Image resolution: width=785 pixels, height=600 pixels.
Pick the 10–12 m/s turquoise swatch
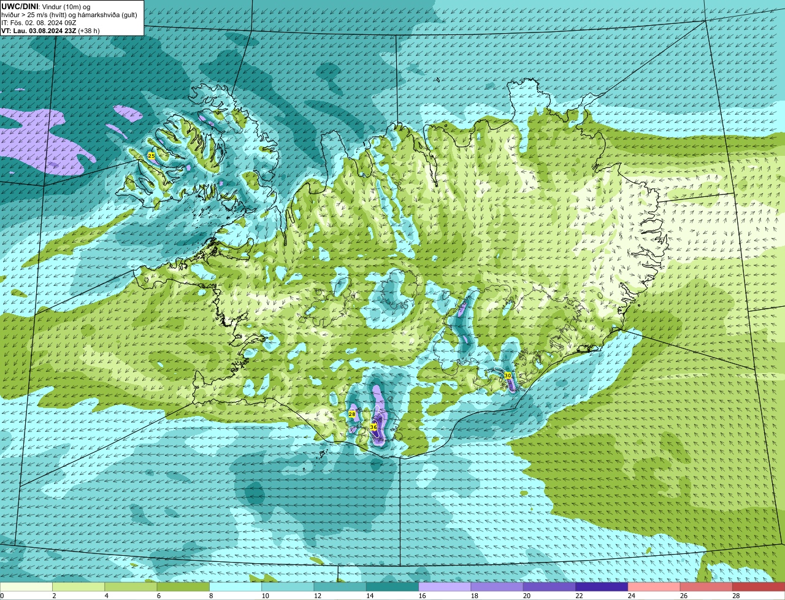coord(288,587)
